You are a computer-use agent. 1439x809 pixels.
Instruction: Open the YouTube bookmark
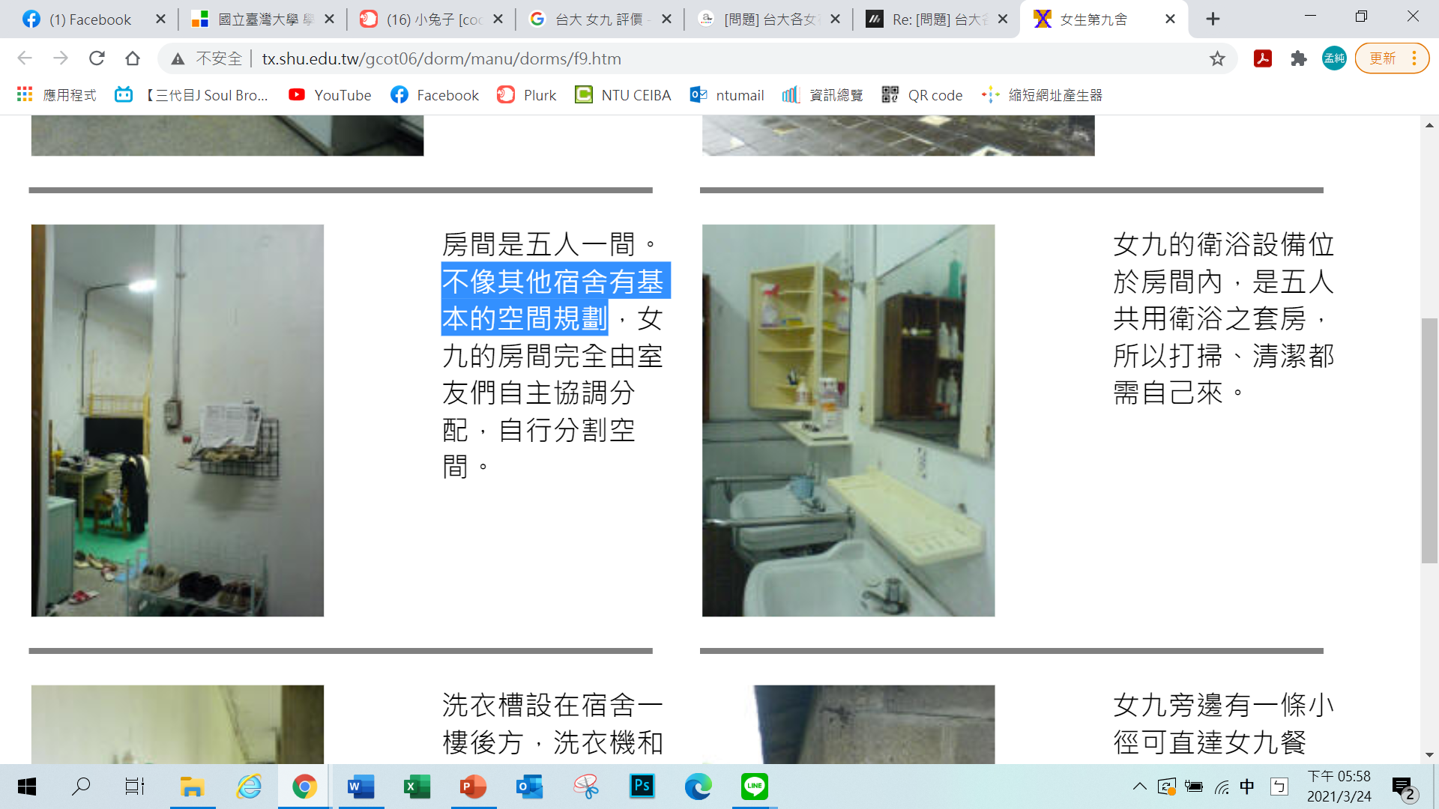point(330,95)
